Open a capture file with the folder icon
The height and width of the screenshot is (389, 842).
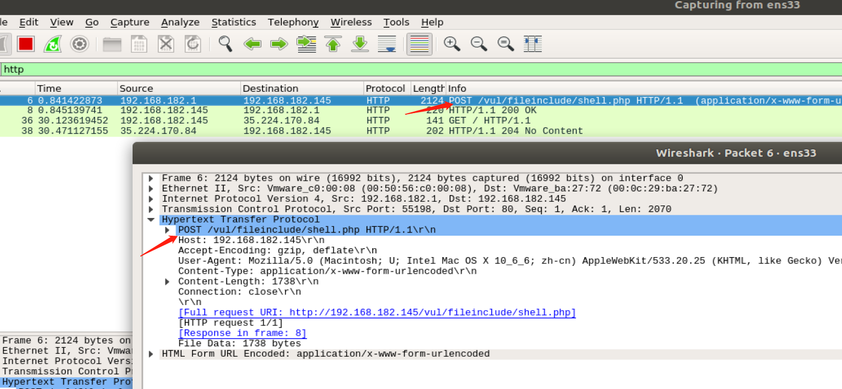click(112, 44)
